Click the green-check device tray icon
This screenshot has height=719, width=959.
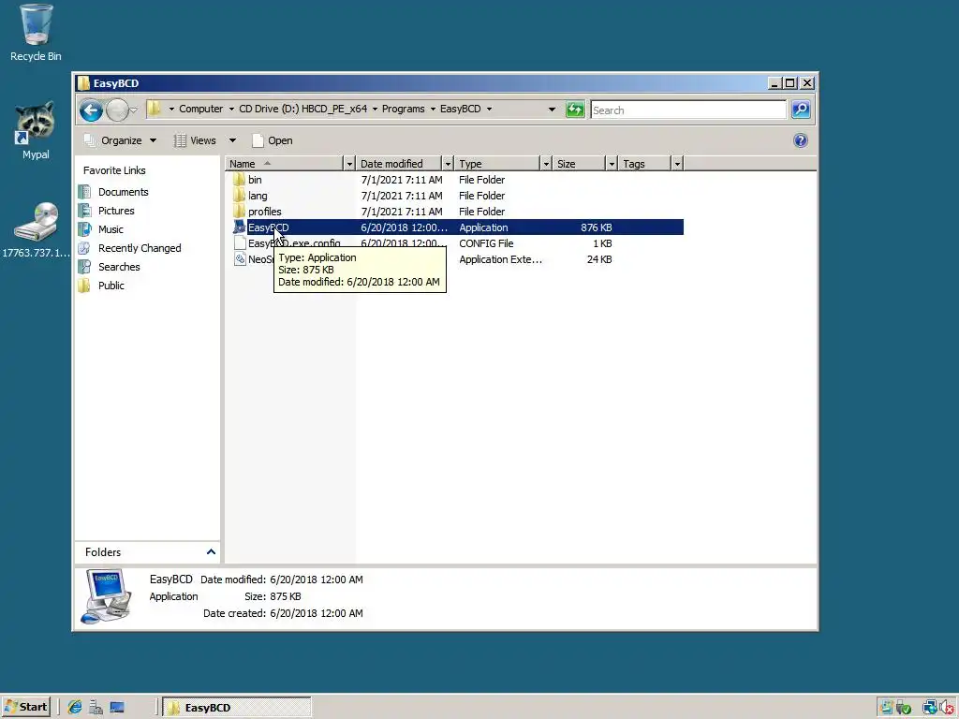[904, 708]
